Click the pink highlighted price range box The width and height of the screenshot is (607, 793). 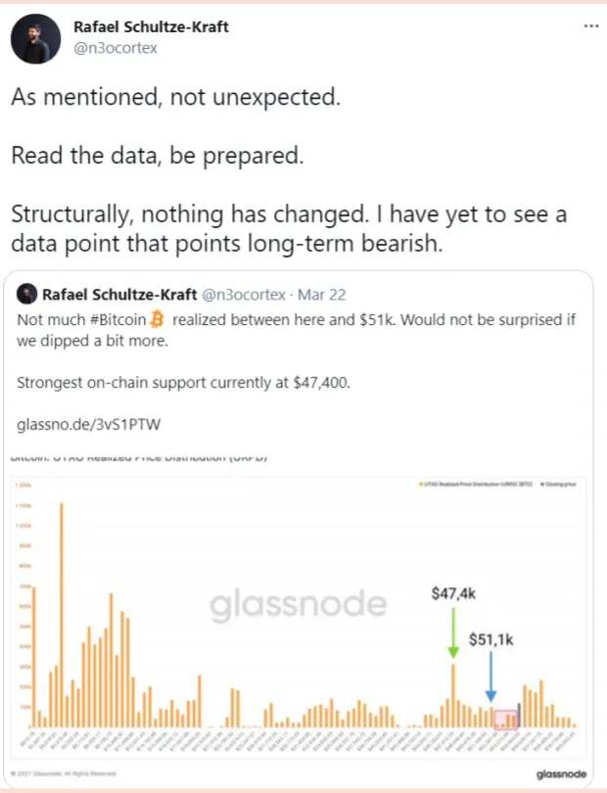click(506, 720)
